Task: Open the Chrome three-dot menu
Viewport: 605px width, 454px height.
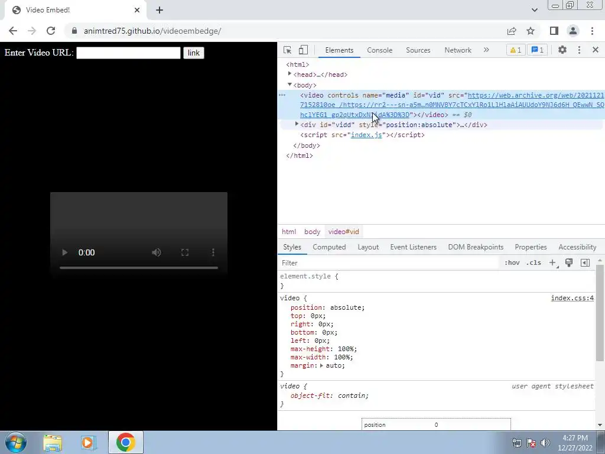Action: (x=592, y=31)
